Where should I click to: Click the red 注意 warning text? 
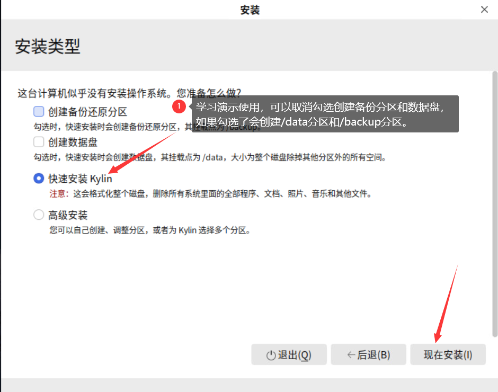(59, 193)
